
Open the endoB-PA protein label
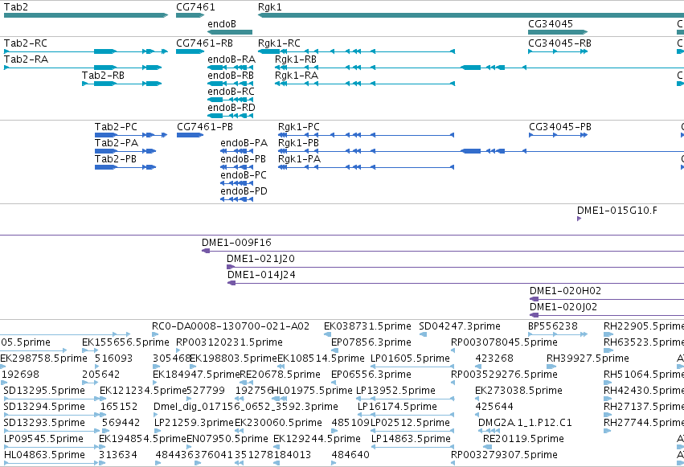click(x=244, y=143)
